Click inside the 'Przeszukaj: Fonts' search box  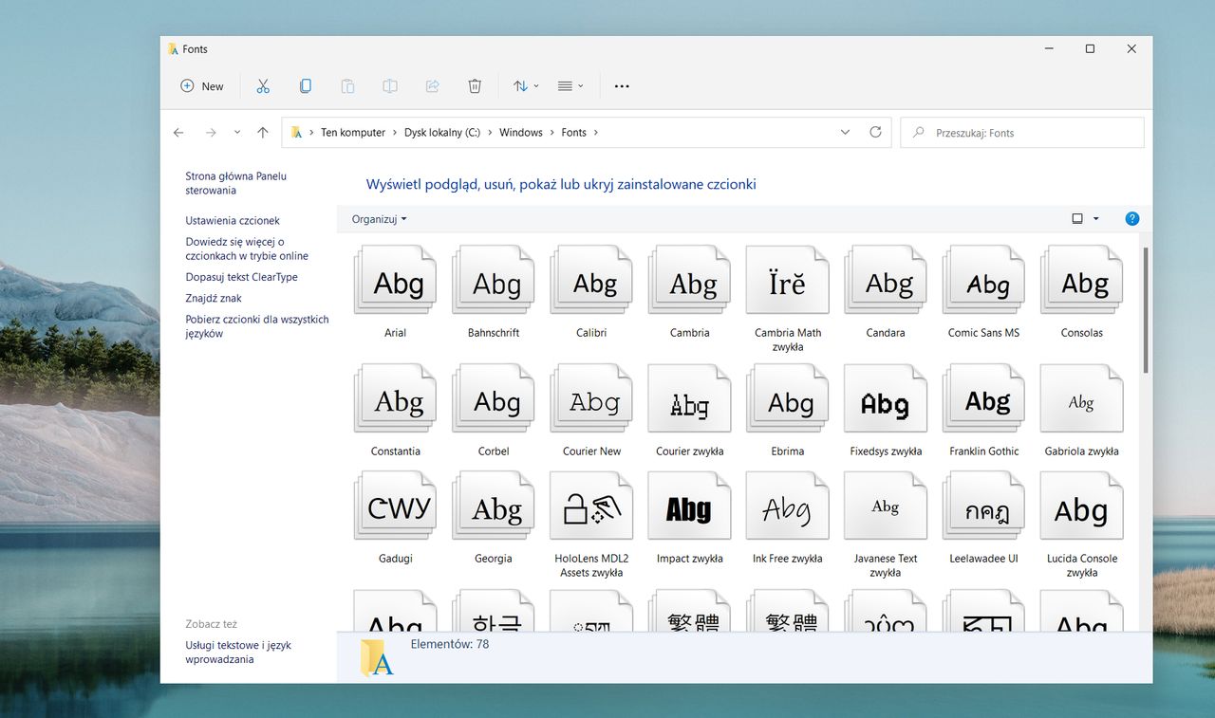click(1022, 132)
